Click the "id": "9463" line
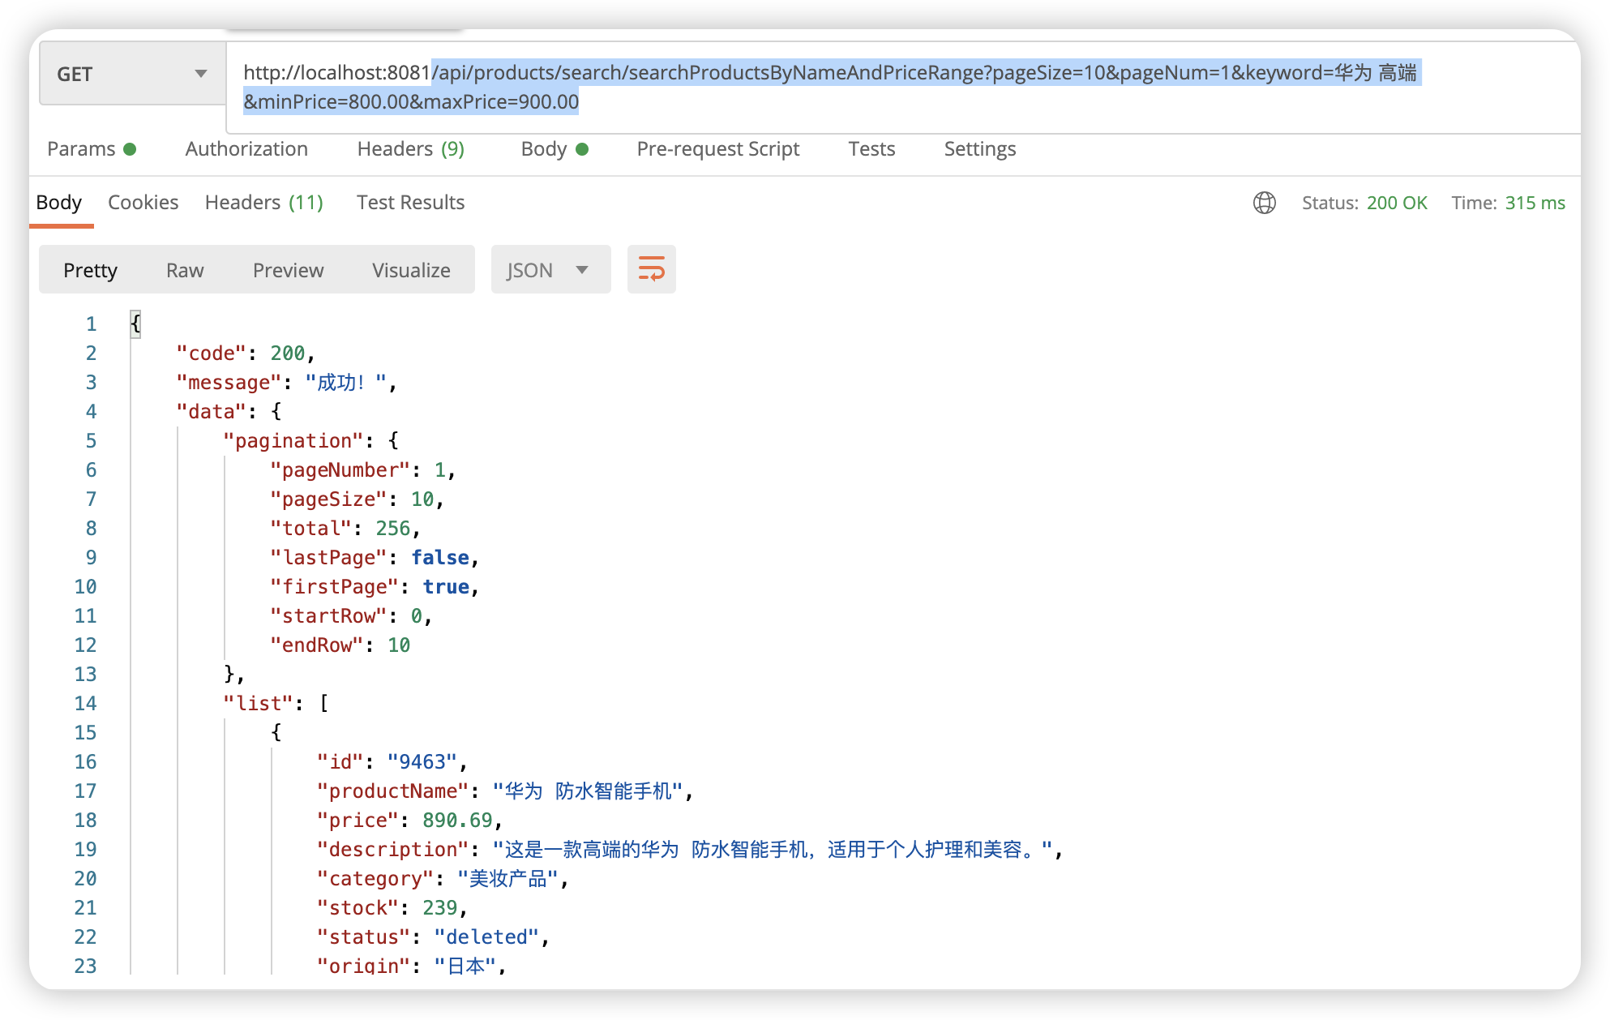This screenshot has width=1610, height=1020. pyautogui.click(x=392, y=762)
